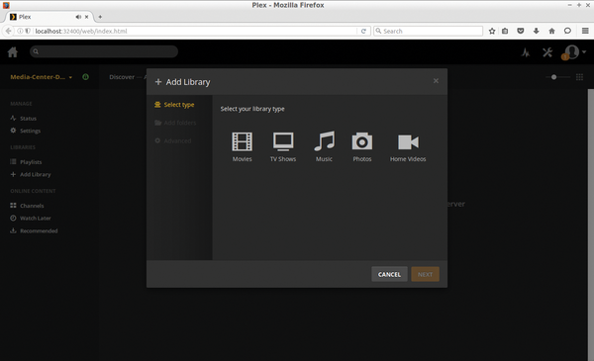Click the Firefox back button
This screenshot has width=594, height=361.
(8, 31)
